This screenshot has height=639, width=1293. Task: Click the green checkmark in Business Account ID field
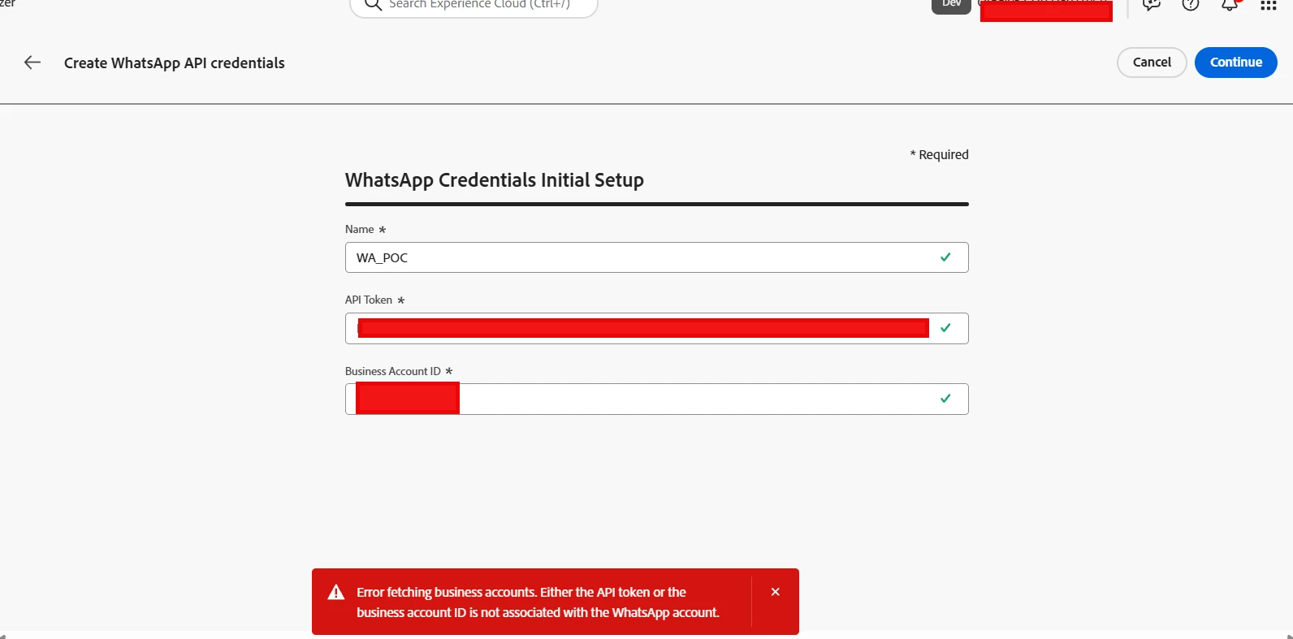pyautogui.click(x=945, y=399)
